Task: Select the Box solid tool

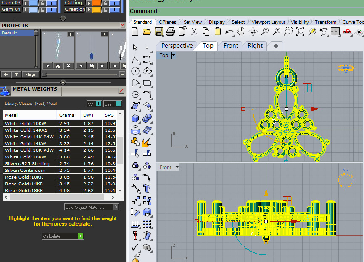Action: click(135, 118)
